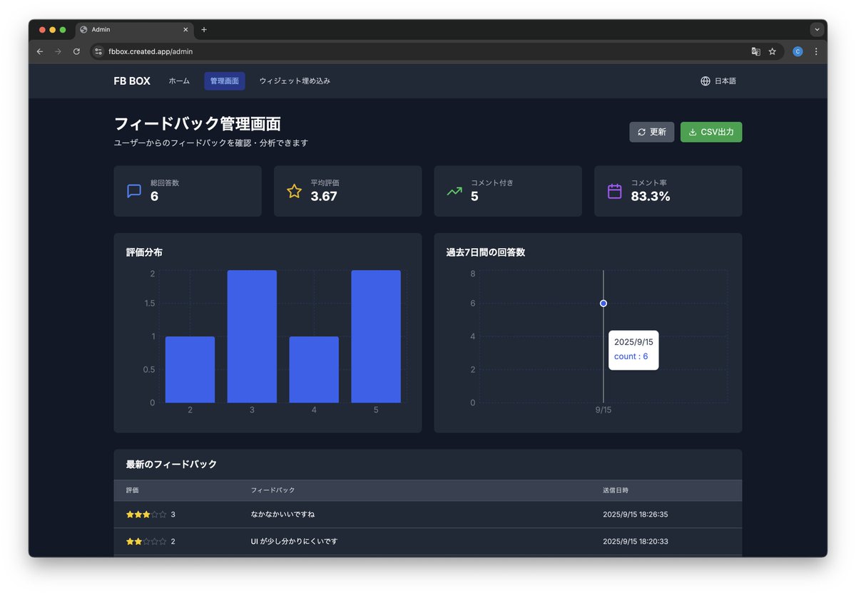Click the rating 5 bar in 評価分布
This screenshot has width=856, height=595.
(x=376, y=336)
